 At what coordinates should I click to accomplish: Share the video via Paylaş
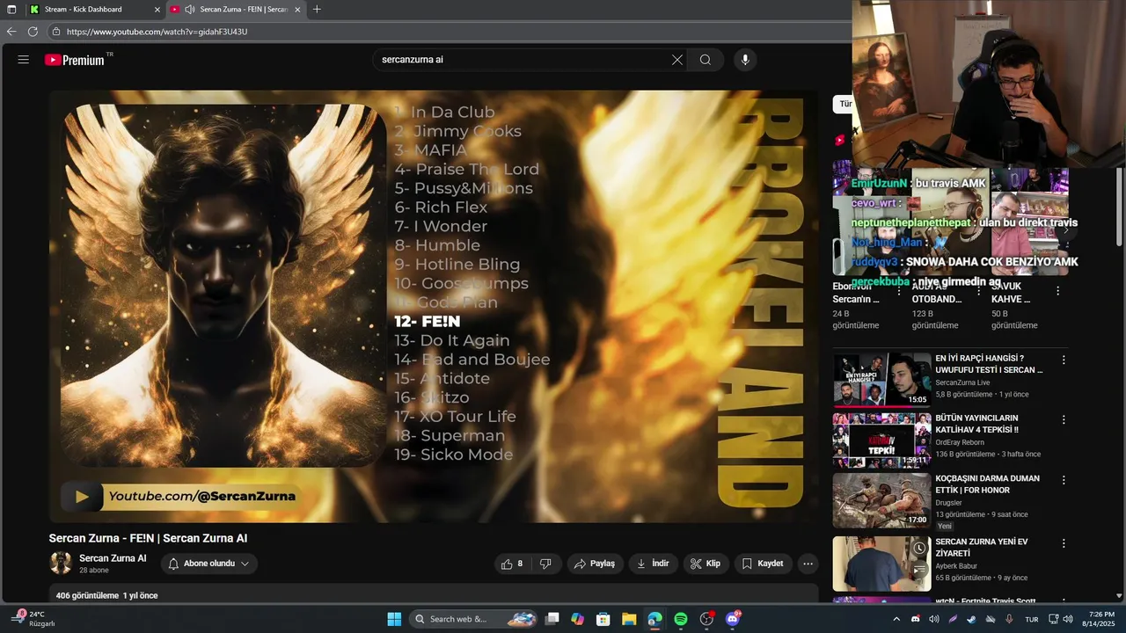tap(595, 564)
